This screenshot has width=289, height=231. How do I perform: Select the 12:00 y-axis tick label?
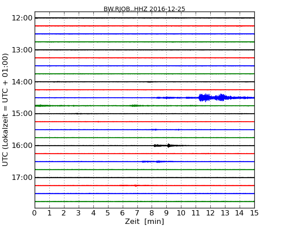coord(22,18)
